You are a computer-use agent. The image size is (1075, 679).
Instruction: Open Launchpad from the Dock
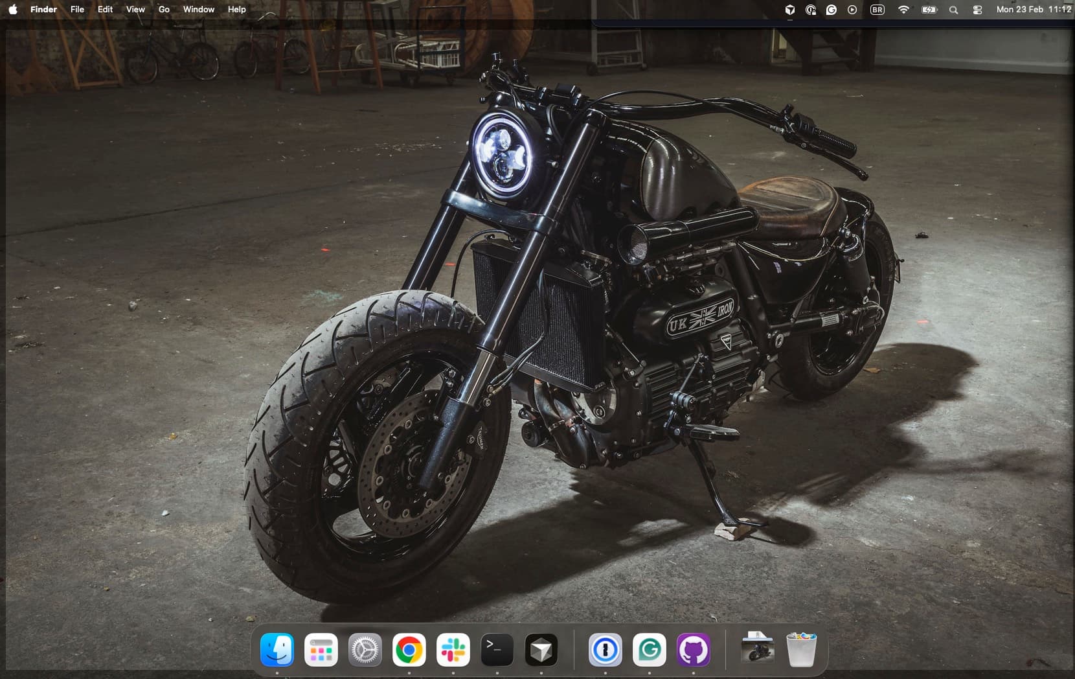[322, 650]
